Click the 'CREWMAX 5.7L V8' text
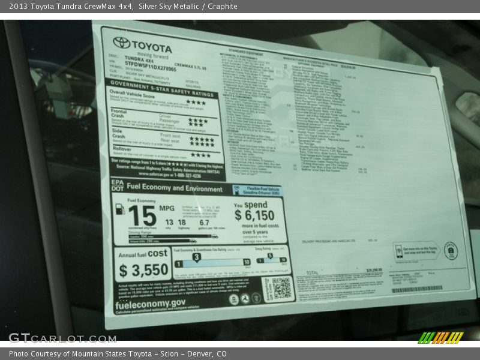 (x=190, y=66)
